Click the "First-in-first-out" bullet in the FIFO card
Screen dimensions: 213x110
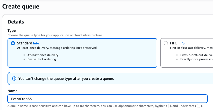[x=196, y=55]
